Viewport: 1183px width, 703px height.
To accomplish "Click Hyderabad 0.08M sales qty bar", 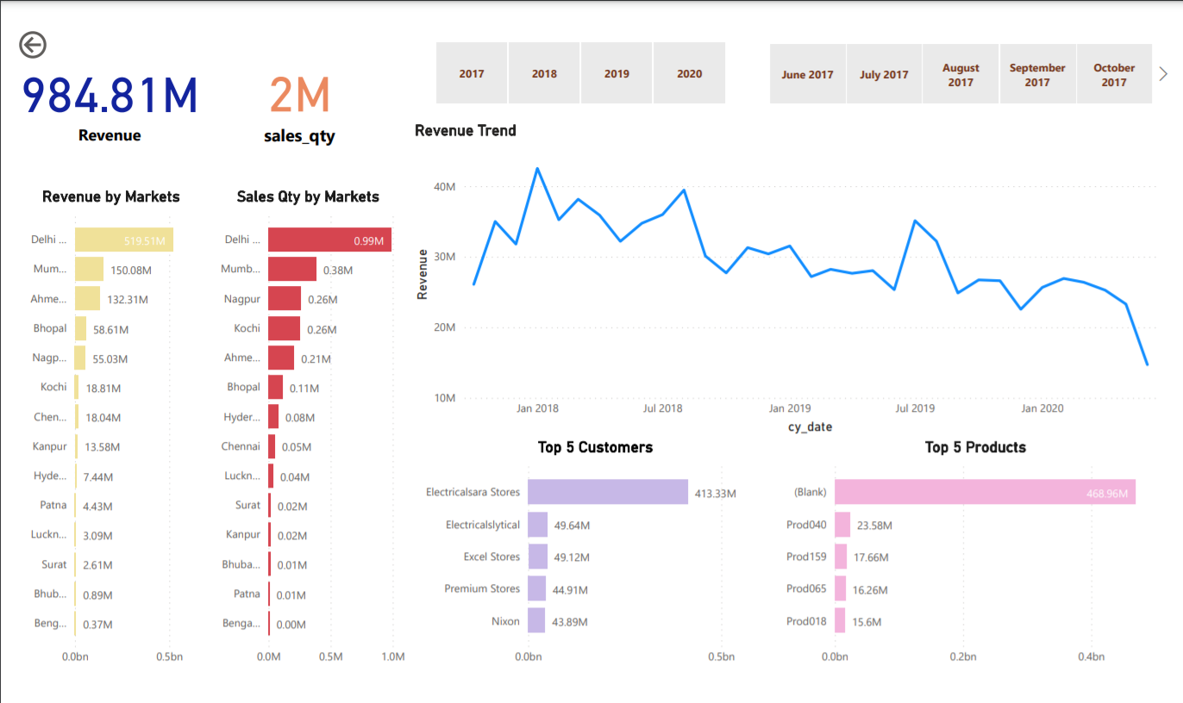I will (273, 417).
